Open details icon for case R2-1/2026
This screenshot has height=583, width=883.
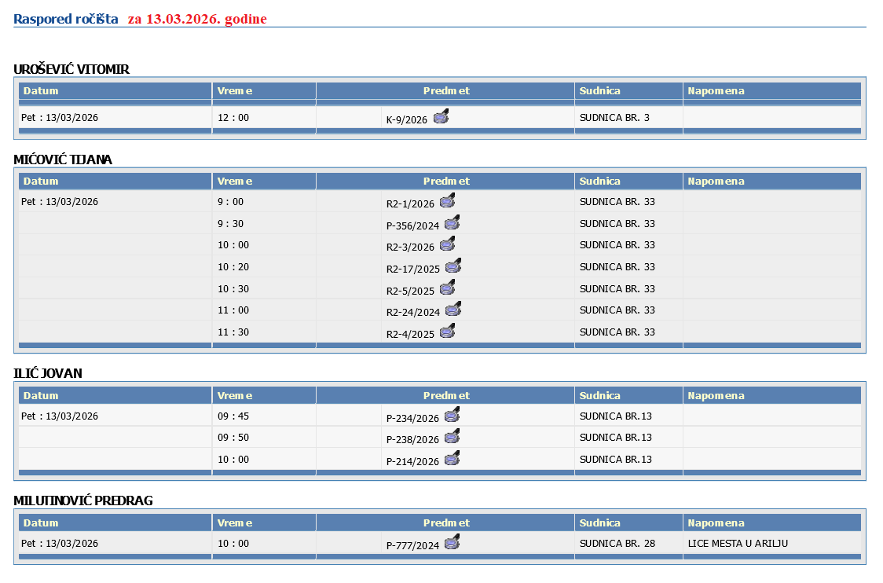click(448, 201)
